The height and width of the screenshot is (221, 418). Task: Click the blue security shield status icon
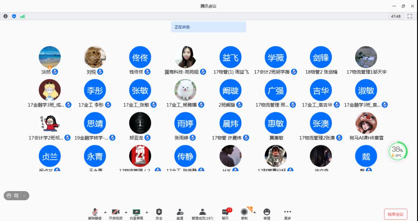click(14, 16)
